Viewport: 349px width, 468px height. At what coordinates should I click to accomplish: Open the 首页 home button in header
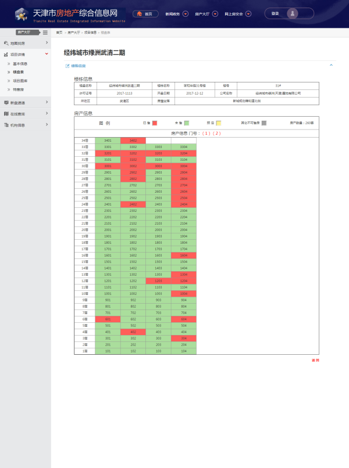coord(145,14)
